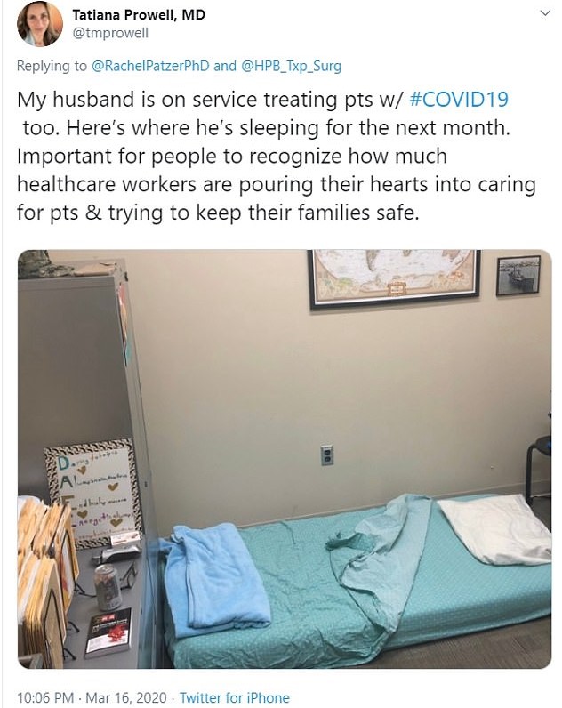Visit the @tmprowell handle link
Viewport: 562px width, 708px height.
pyautogui.click(x=110, y=33)
